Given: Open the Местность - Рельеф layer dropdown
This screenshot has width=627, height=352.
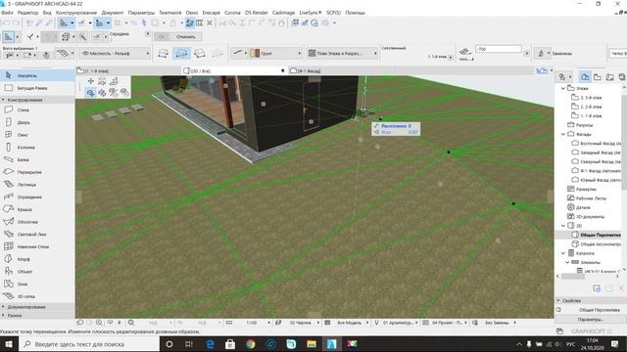Looking at the screenshot, I should tap(115, 53).
